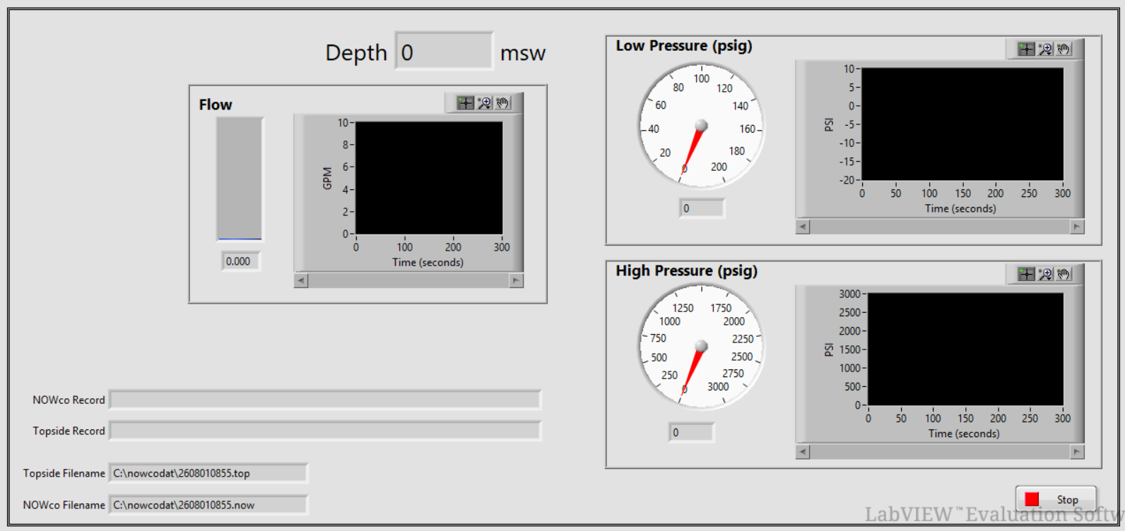This screenshot has height=531, width=1125.
Task: Select the pan hand tool on High Pressure graph
Action: click(x=1064, y=274)
